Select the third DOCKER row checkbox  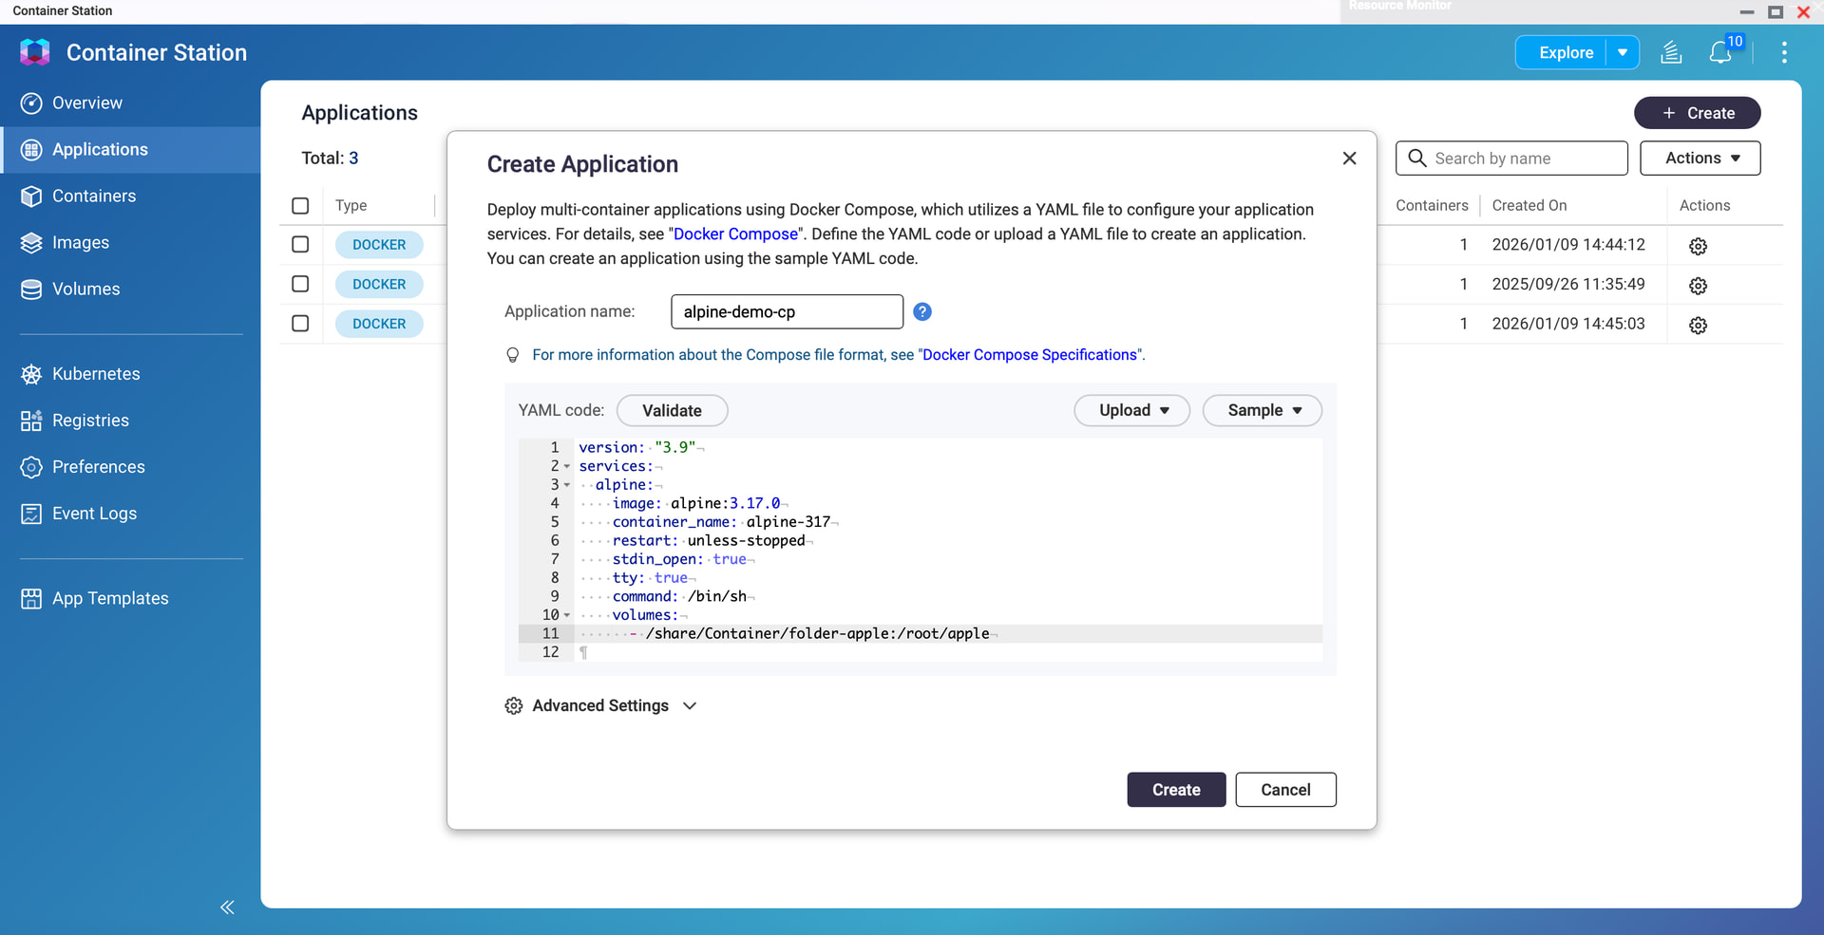coord(300,324)
